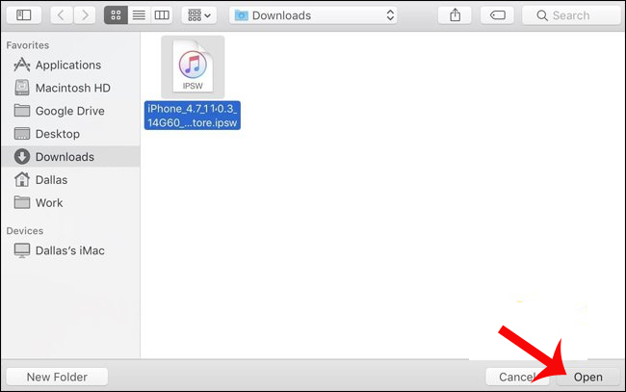Click the New Folder button

pyautogui.click(x=57, y=377)
